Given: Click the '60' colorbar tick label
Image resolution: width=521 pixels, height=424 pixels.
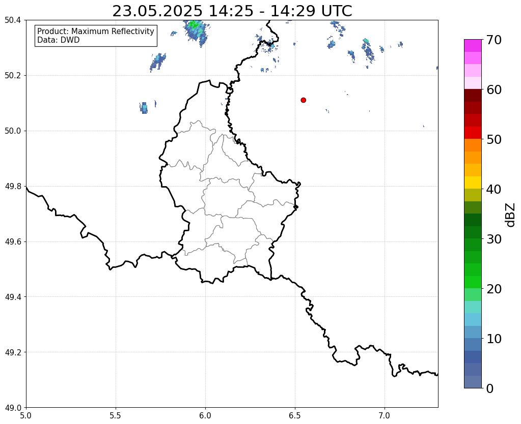Looking at the screenshot, I should pyautogui.click(x=494, y=89).
